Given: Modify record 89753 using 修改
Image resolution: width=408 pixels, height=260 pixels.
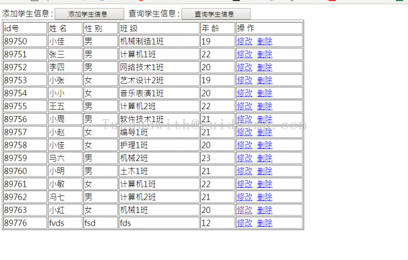Looking at the screenshot, I should point(244,80).
